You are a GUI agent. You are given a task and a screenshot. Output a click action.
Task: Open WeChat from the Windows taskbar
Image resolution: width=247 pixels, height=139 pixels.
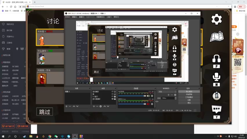pyautogui.click(x=56, y=136)
